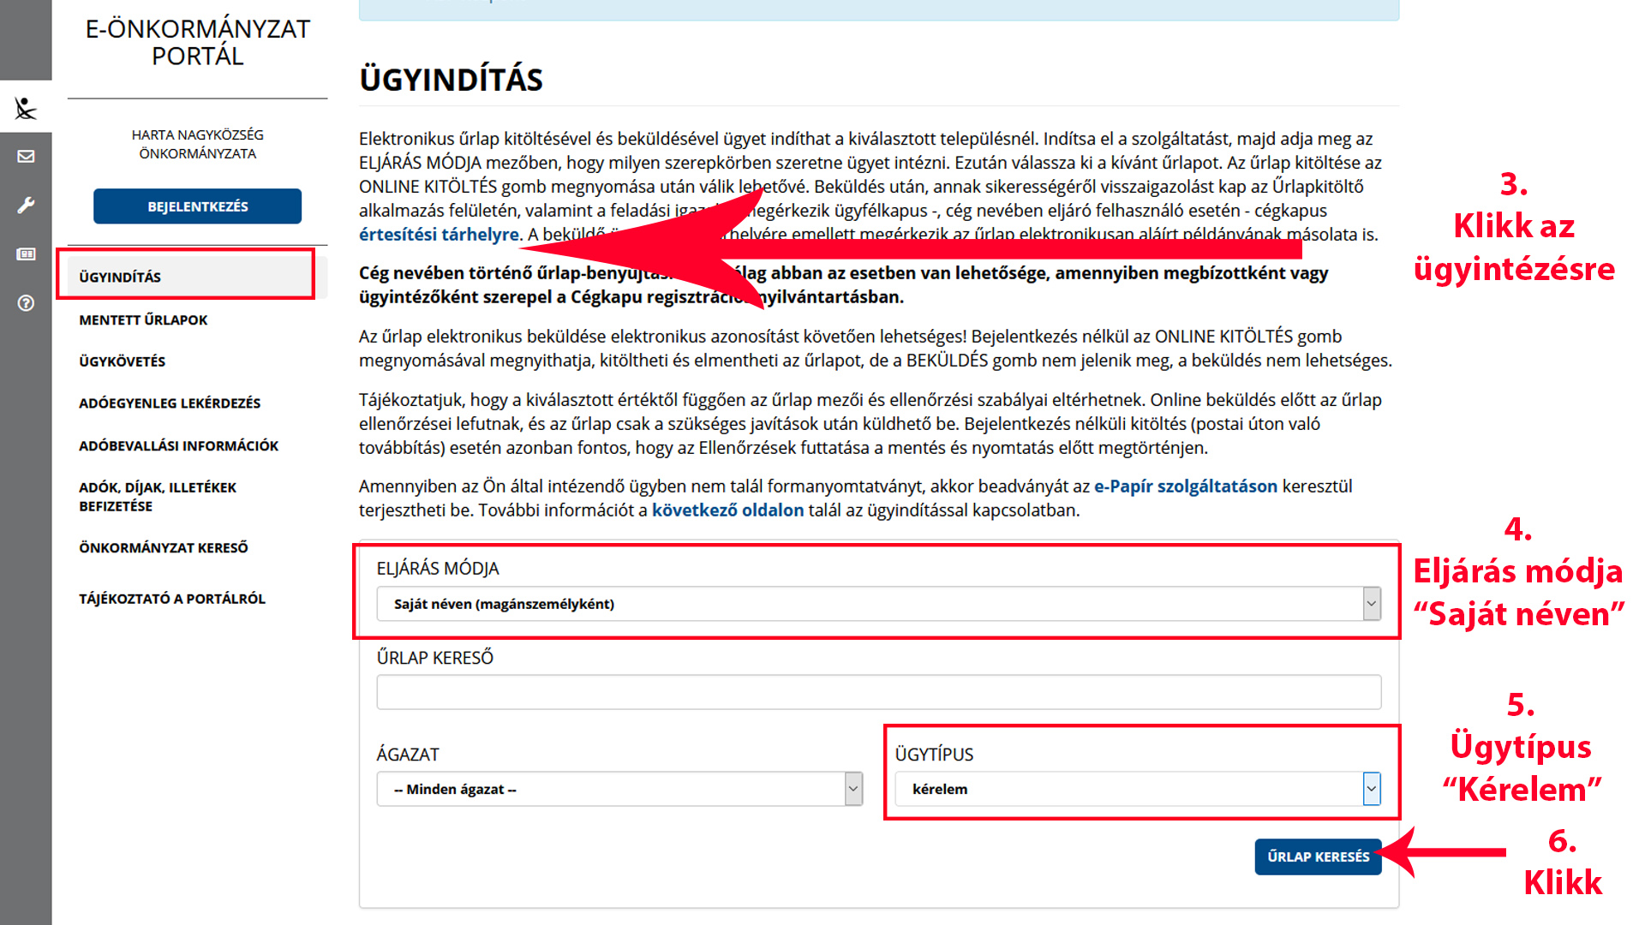Follow the értesítési tárhelyre link
The width and height of the screenshot is (1645, 925).
pyautogui.click(x=439, y=235)
